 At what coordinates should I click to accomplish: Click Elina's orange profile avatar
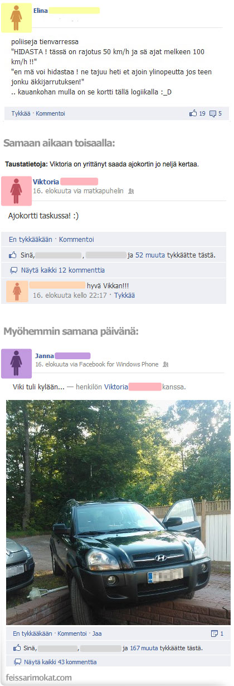coord(16,17)
